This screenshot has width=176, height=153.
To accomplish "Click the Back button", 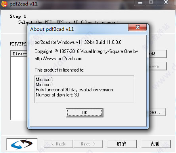I will (58, 144).
